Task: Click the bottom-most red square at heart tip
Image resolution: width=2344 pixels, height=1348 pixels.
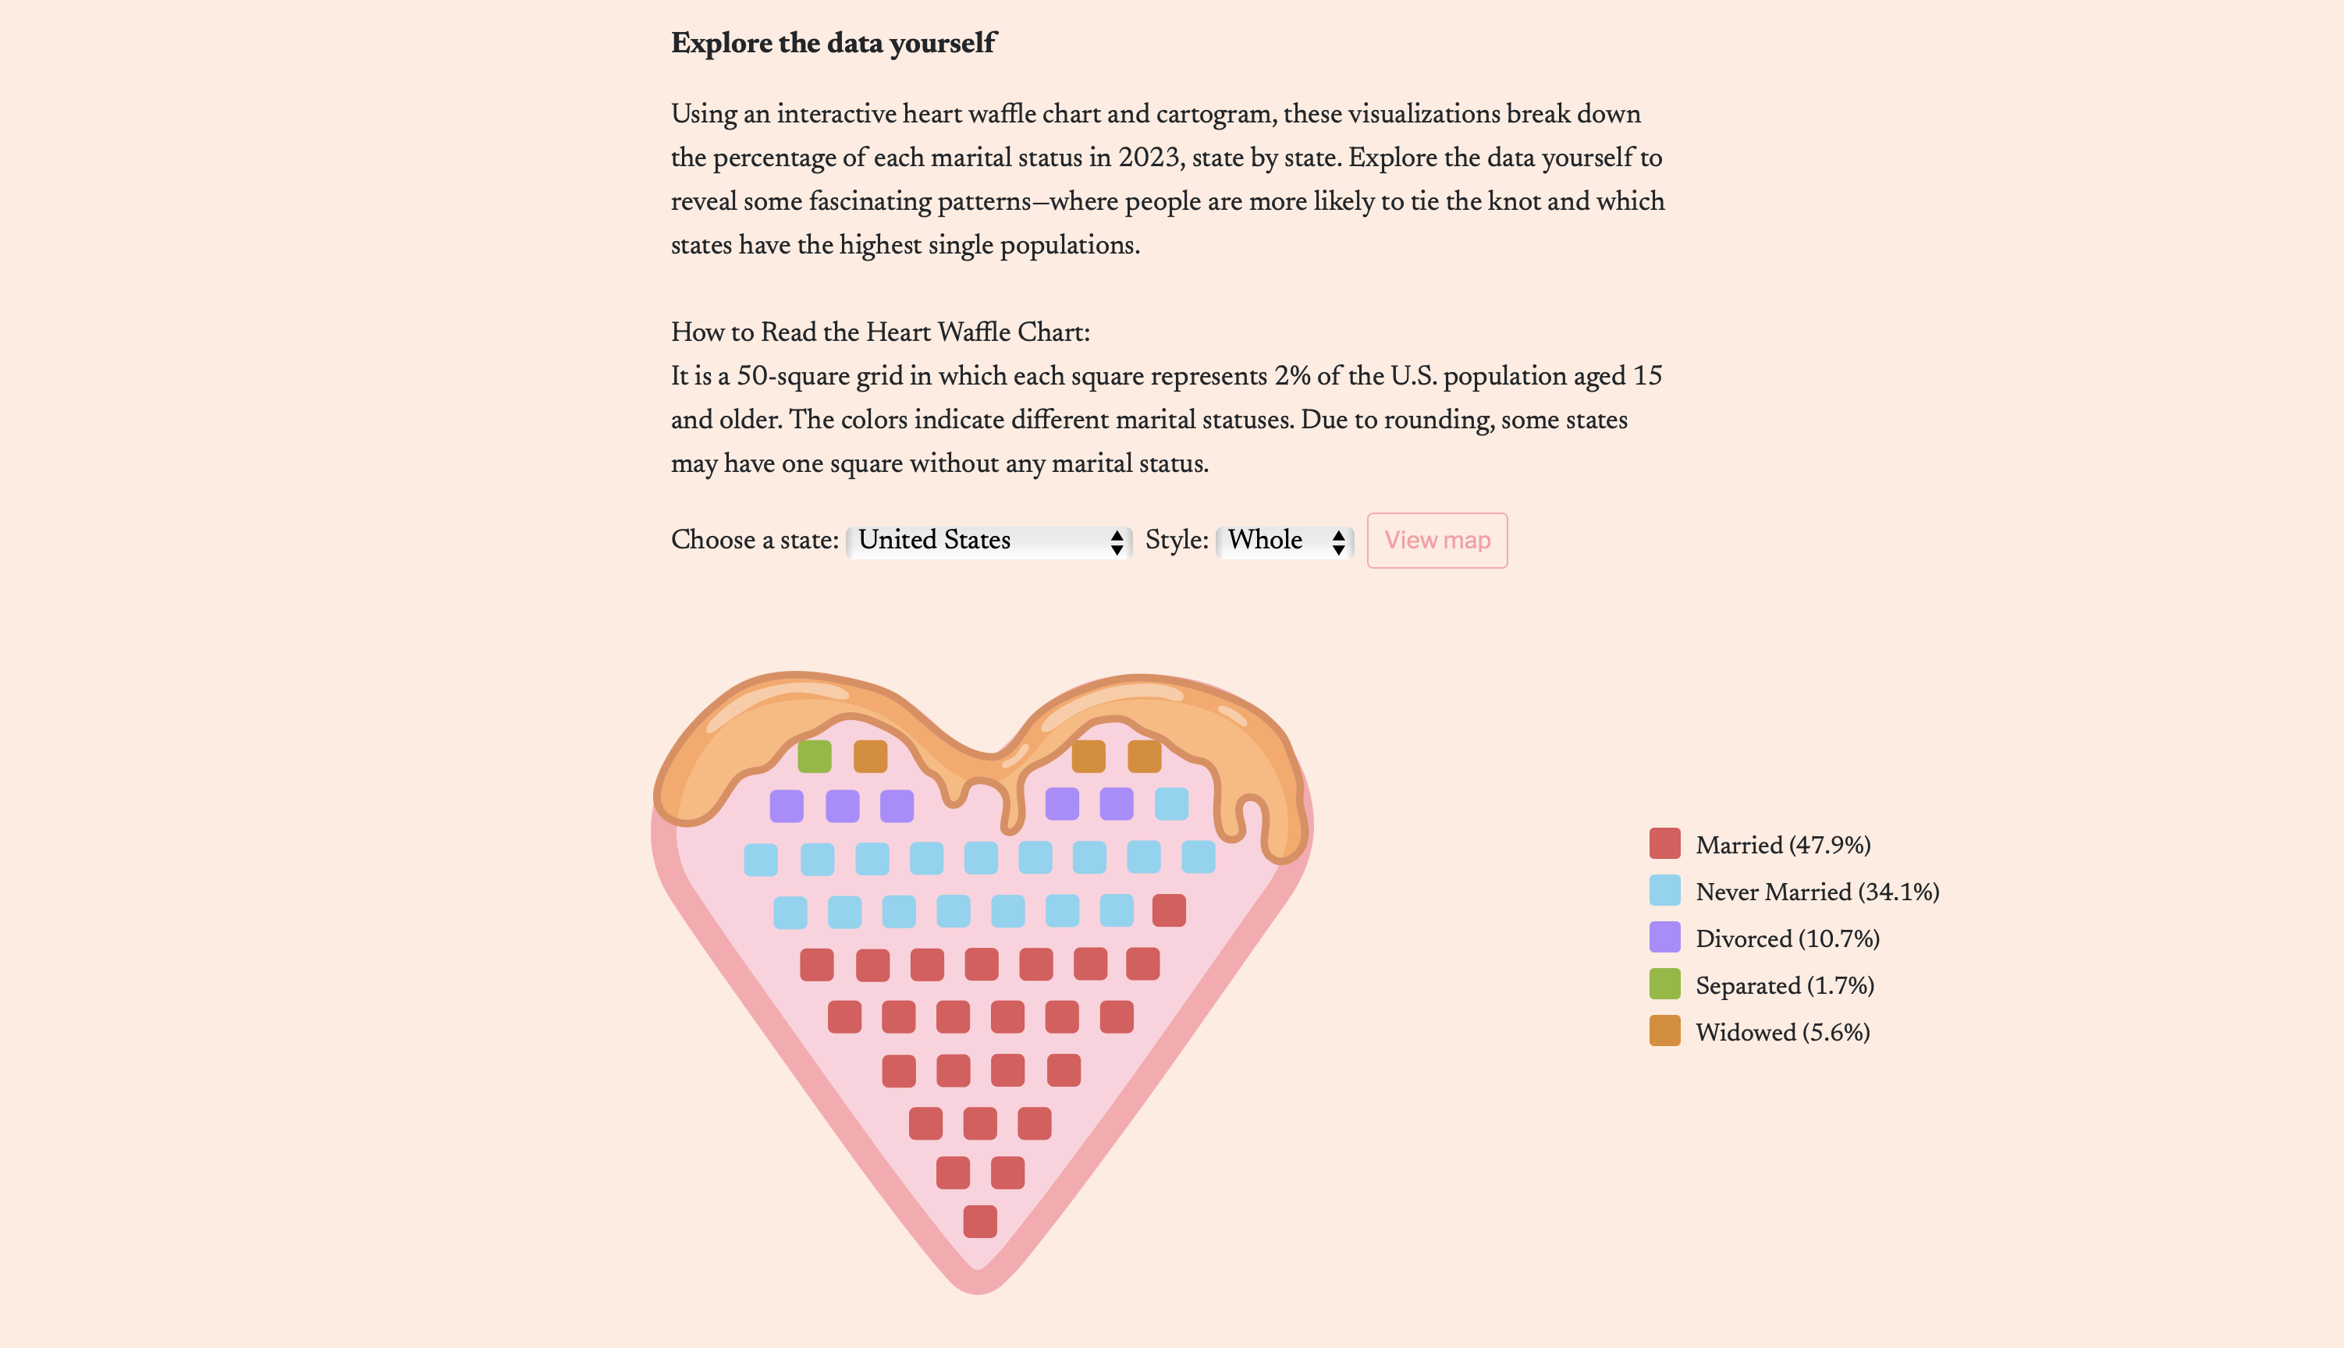Action: [x=979, y=1221]
